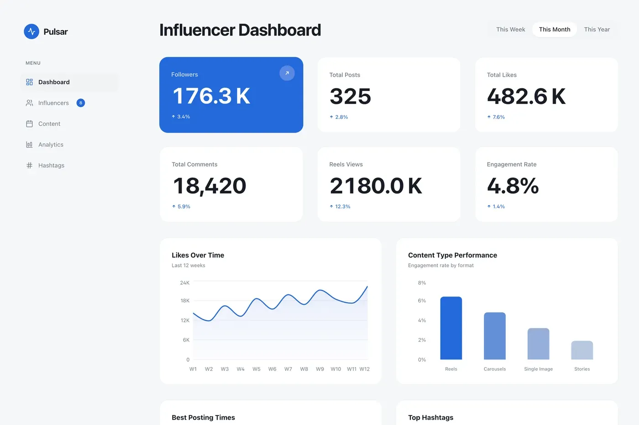Click the Top Hashtags heading
This screenshot has width=639, height=425.
tap(431, 417)
